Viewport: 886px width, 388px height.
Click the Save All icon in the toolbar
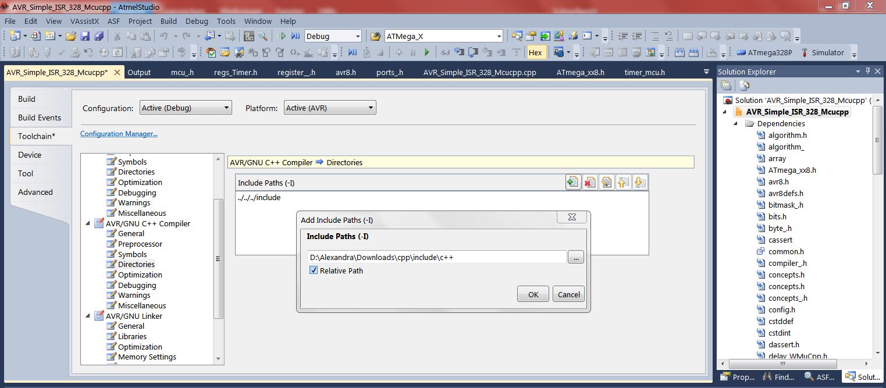[98, 36]
